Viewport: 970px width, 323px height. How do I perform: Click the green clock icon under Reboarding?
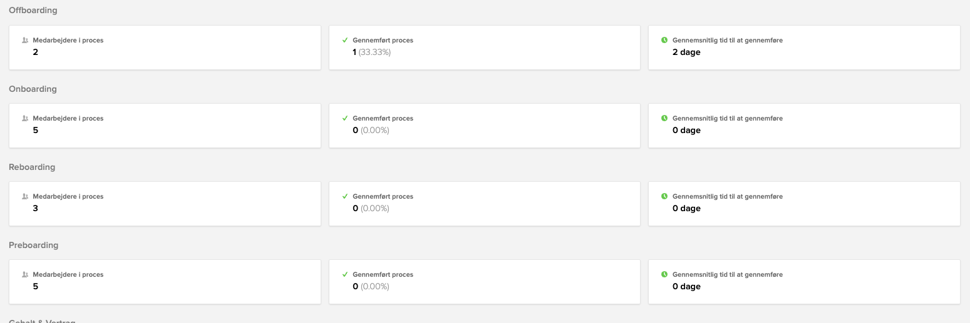pyautogui.click(x=664, y=196)
